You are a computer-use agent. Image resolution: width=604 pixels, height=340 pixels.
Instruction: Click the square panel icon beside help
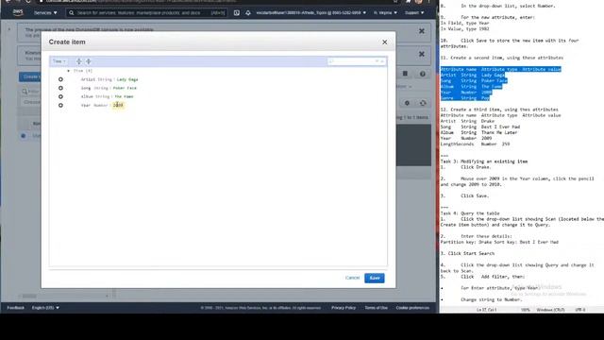[x=405, y=74]
